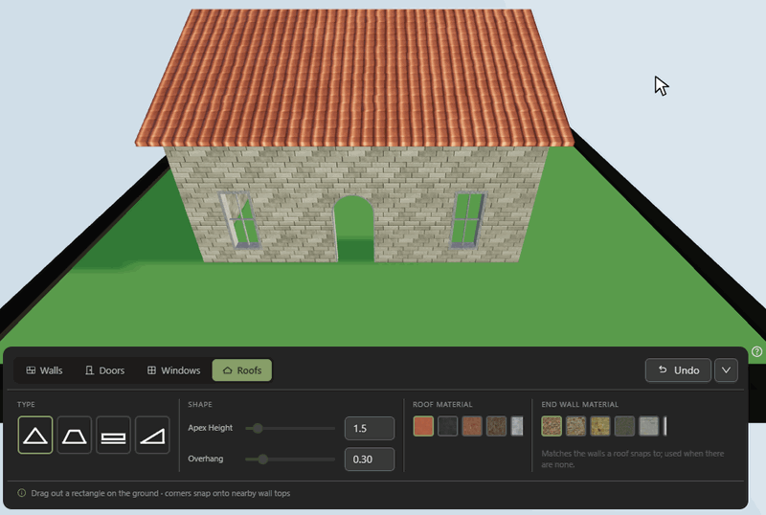The image size is (766, 515).
Task: Choose the light gray metal roof material swatch
Action: 517,426
